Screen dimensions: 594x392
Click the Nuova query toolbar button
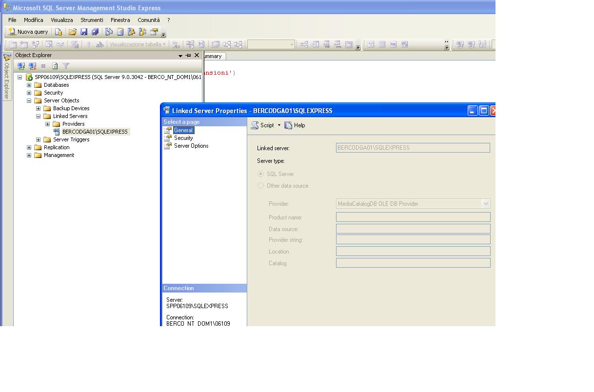[28, 32]
